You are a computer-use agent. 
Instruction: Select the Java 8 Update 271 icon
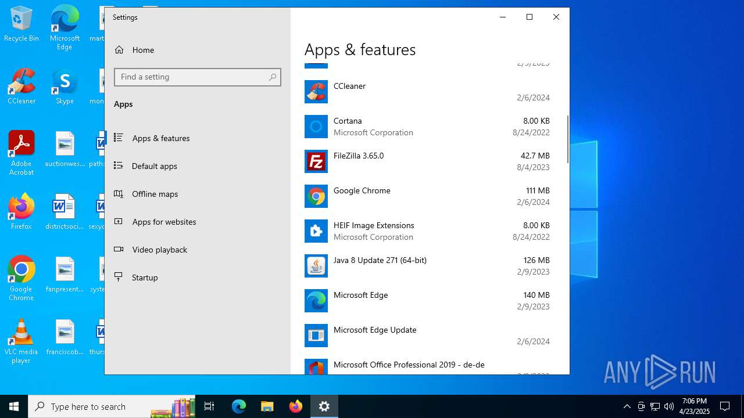(x=316, y=266)
